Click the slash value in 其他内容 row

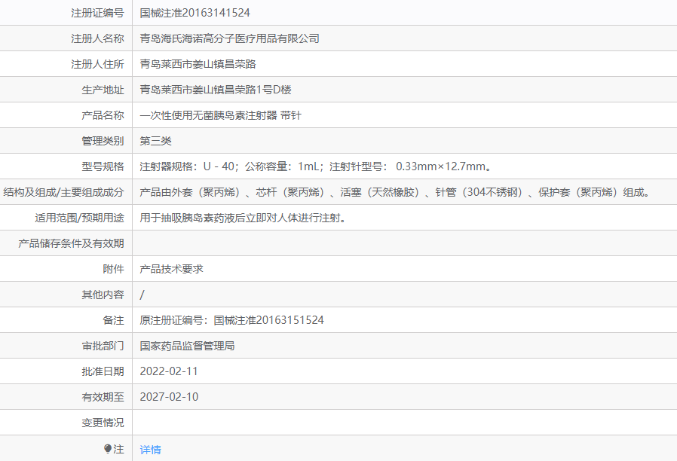pyautogui.click(x=142, y=295)
